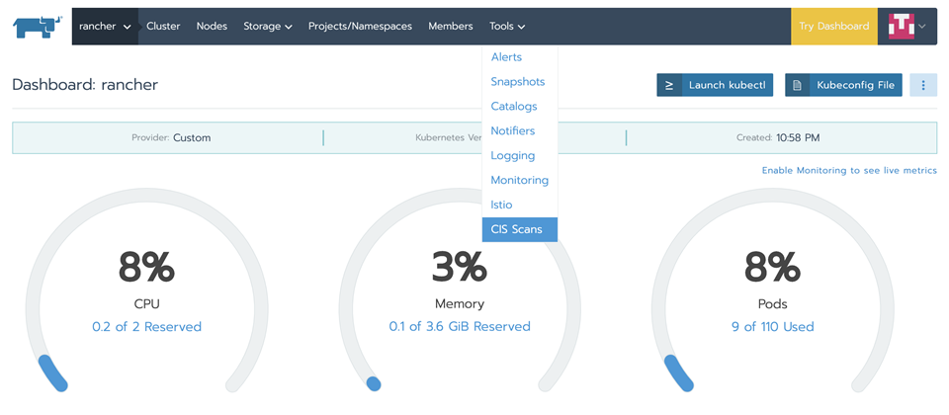Click the Provider: Custom text
Image resolution: width=949 pixels, height=415 pixels.
[171, 138]
